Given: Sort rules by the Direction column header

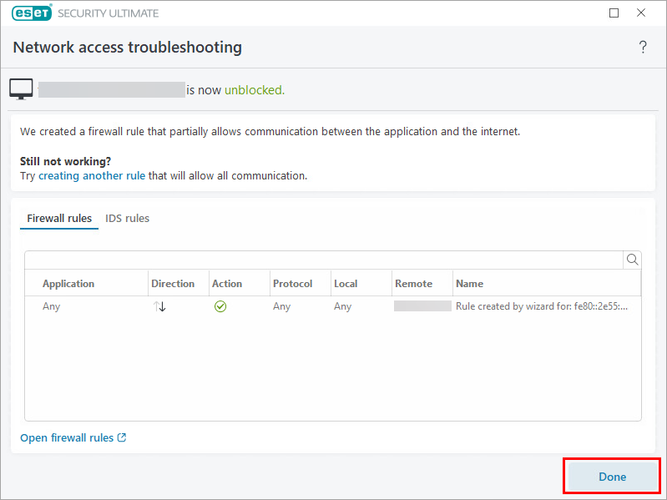Looking at the screenshot, I should [x=173, y=284].
